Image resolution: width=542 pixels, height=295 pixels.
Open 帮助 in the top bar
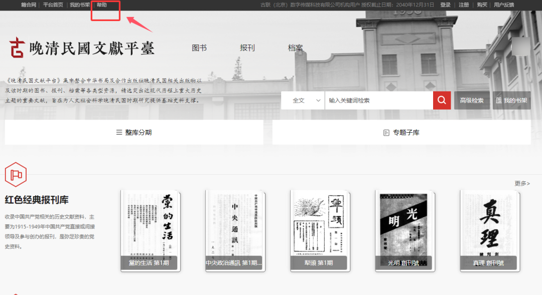pos(102,5)
